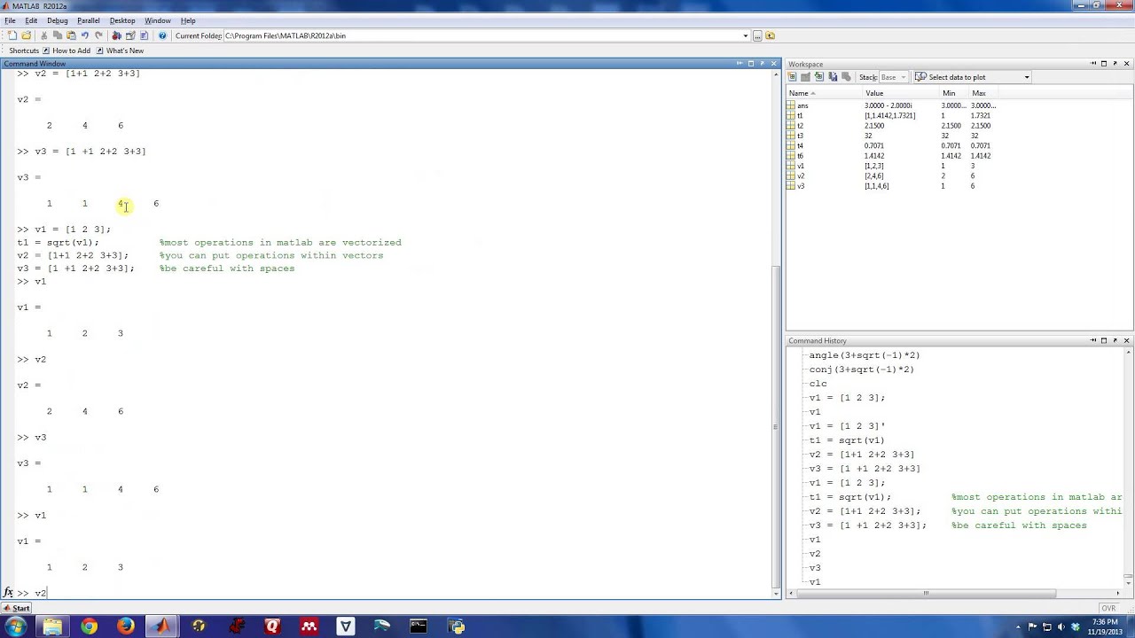Open Firefox from the taskbar
Image resolution: width=1135 pixels, height=638 pixels.
point(125,626)
